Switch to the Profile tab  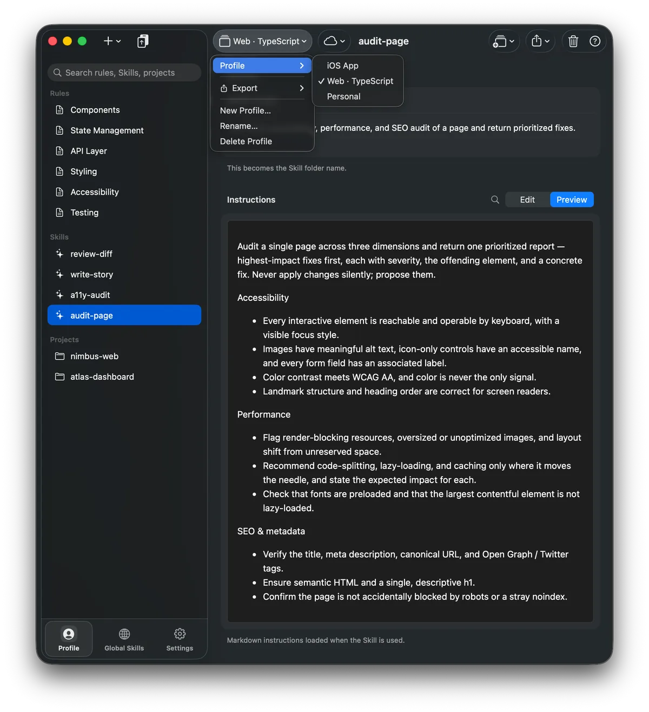(69, 640)
